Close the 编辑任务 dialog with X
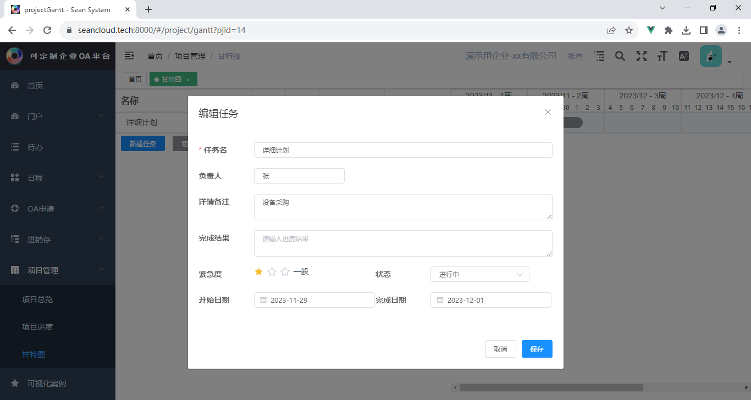Screen dimensions: 751x400 click(x=548, y=112)
